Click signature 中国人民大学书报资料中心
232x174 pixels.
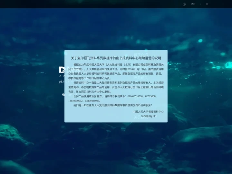point(148,112)
